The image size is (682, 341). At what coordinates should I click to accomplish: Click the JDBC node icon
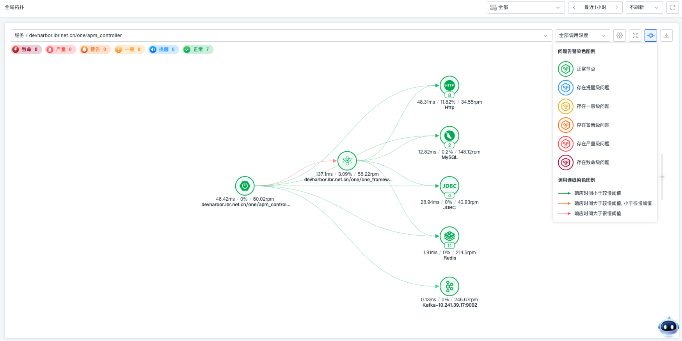pos(449,186)
